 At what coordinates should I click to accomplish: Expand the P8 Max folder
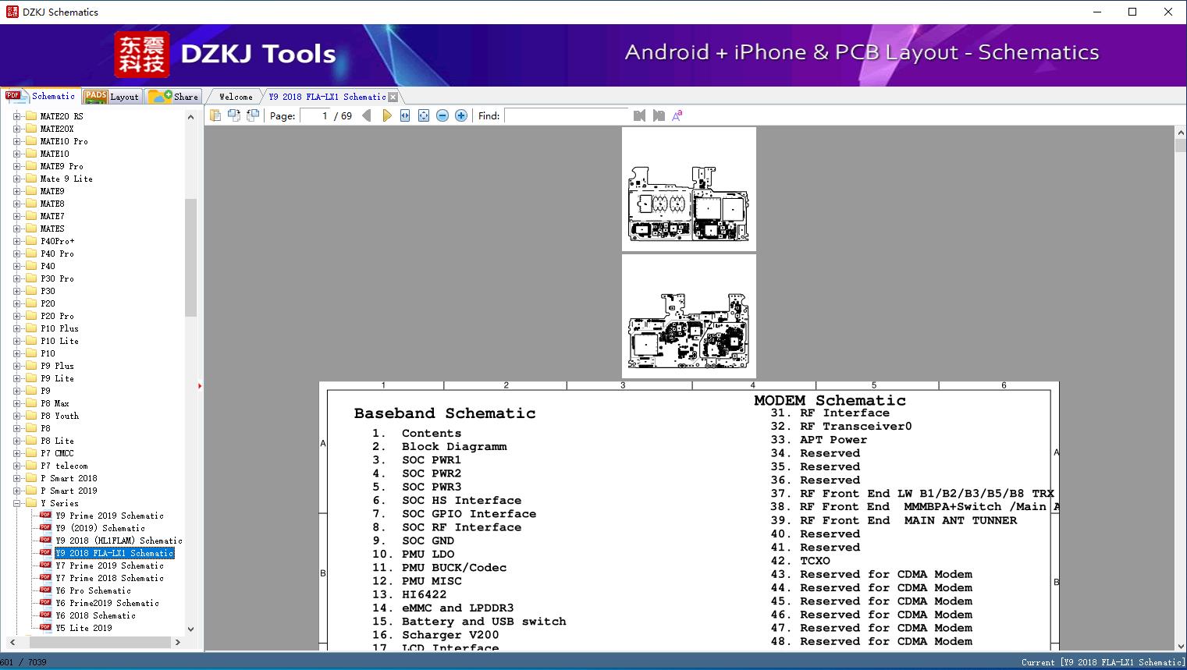pyautogui.click(x=17, y=403)
